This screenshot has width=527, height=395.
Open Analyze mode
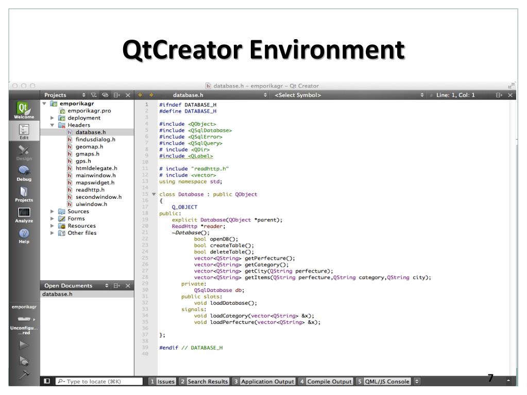coord(24,215)
